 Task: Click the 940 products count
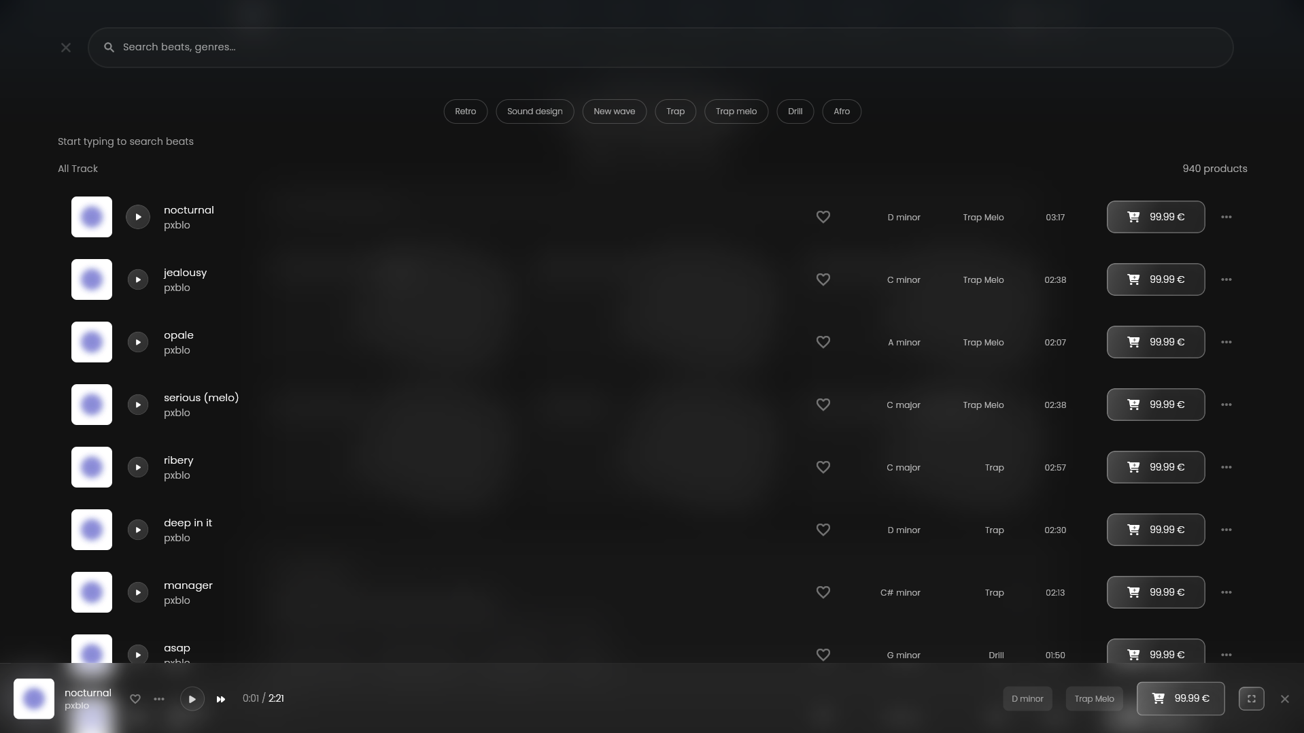pos(1215,169)
